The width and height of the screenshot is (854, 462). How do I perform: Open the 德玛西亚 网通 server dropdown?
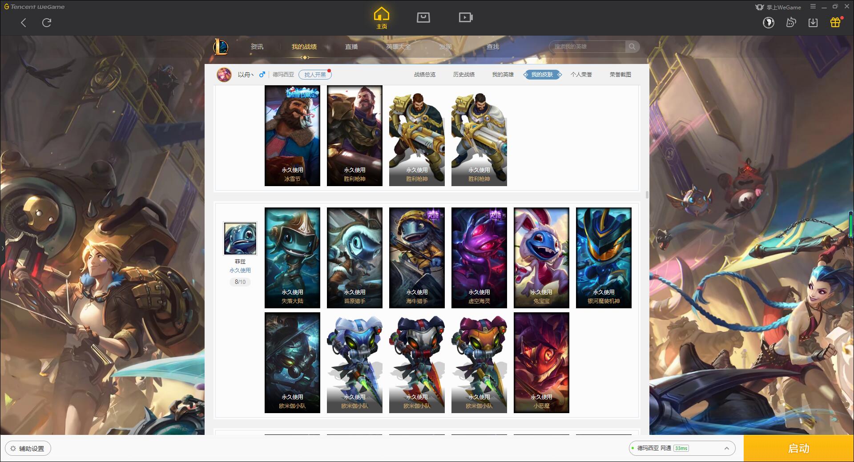tap(681, 449)
